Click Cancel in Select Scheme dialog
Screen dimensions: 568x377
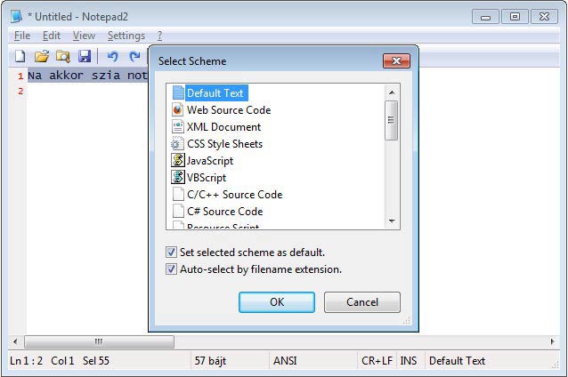(x=362, y=302)
